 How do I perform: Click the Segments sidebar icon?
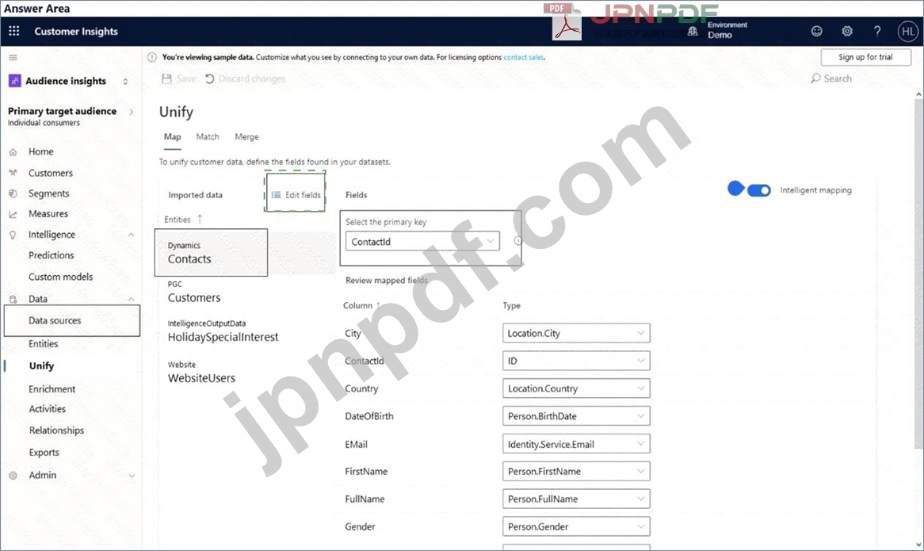[x=13, y=193]
